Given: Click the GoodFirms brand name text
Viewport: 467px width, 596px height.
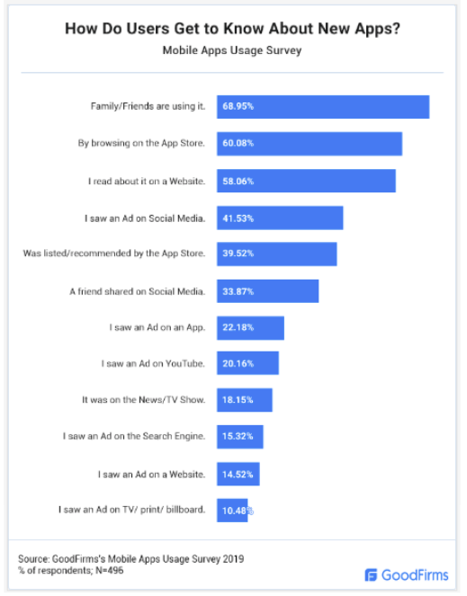Looking at the screenshot, I should 415,575.
